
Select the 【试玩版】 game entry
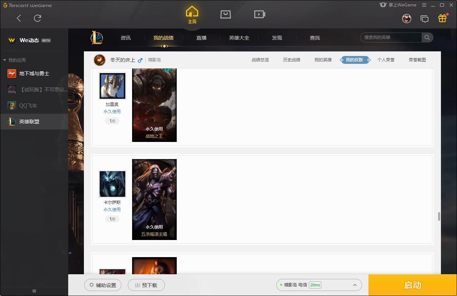[x=34, y=90]
